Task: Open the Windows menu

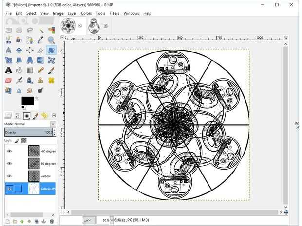Action: pos(131,13)
